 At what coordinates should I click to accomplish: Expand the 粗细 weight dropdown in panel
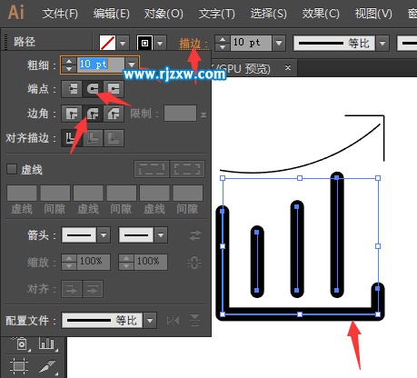tap(132, 65)
